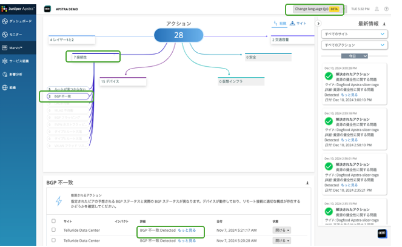This screenshot has width=402, height=247.
Task: Open the サービス認識 sidebar icon
Action: coord(5,61)
